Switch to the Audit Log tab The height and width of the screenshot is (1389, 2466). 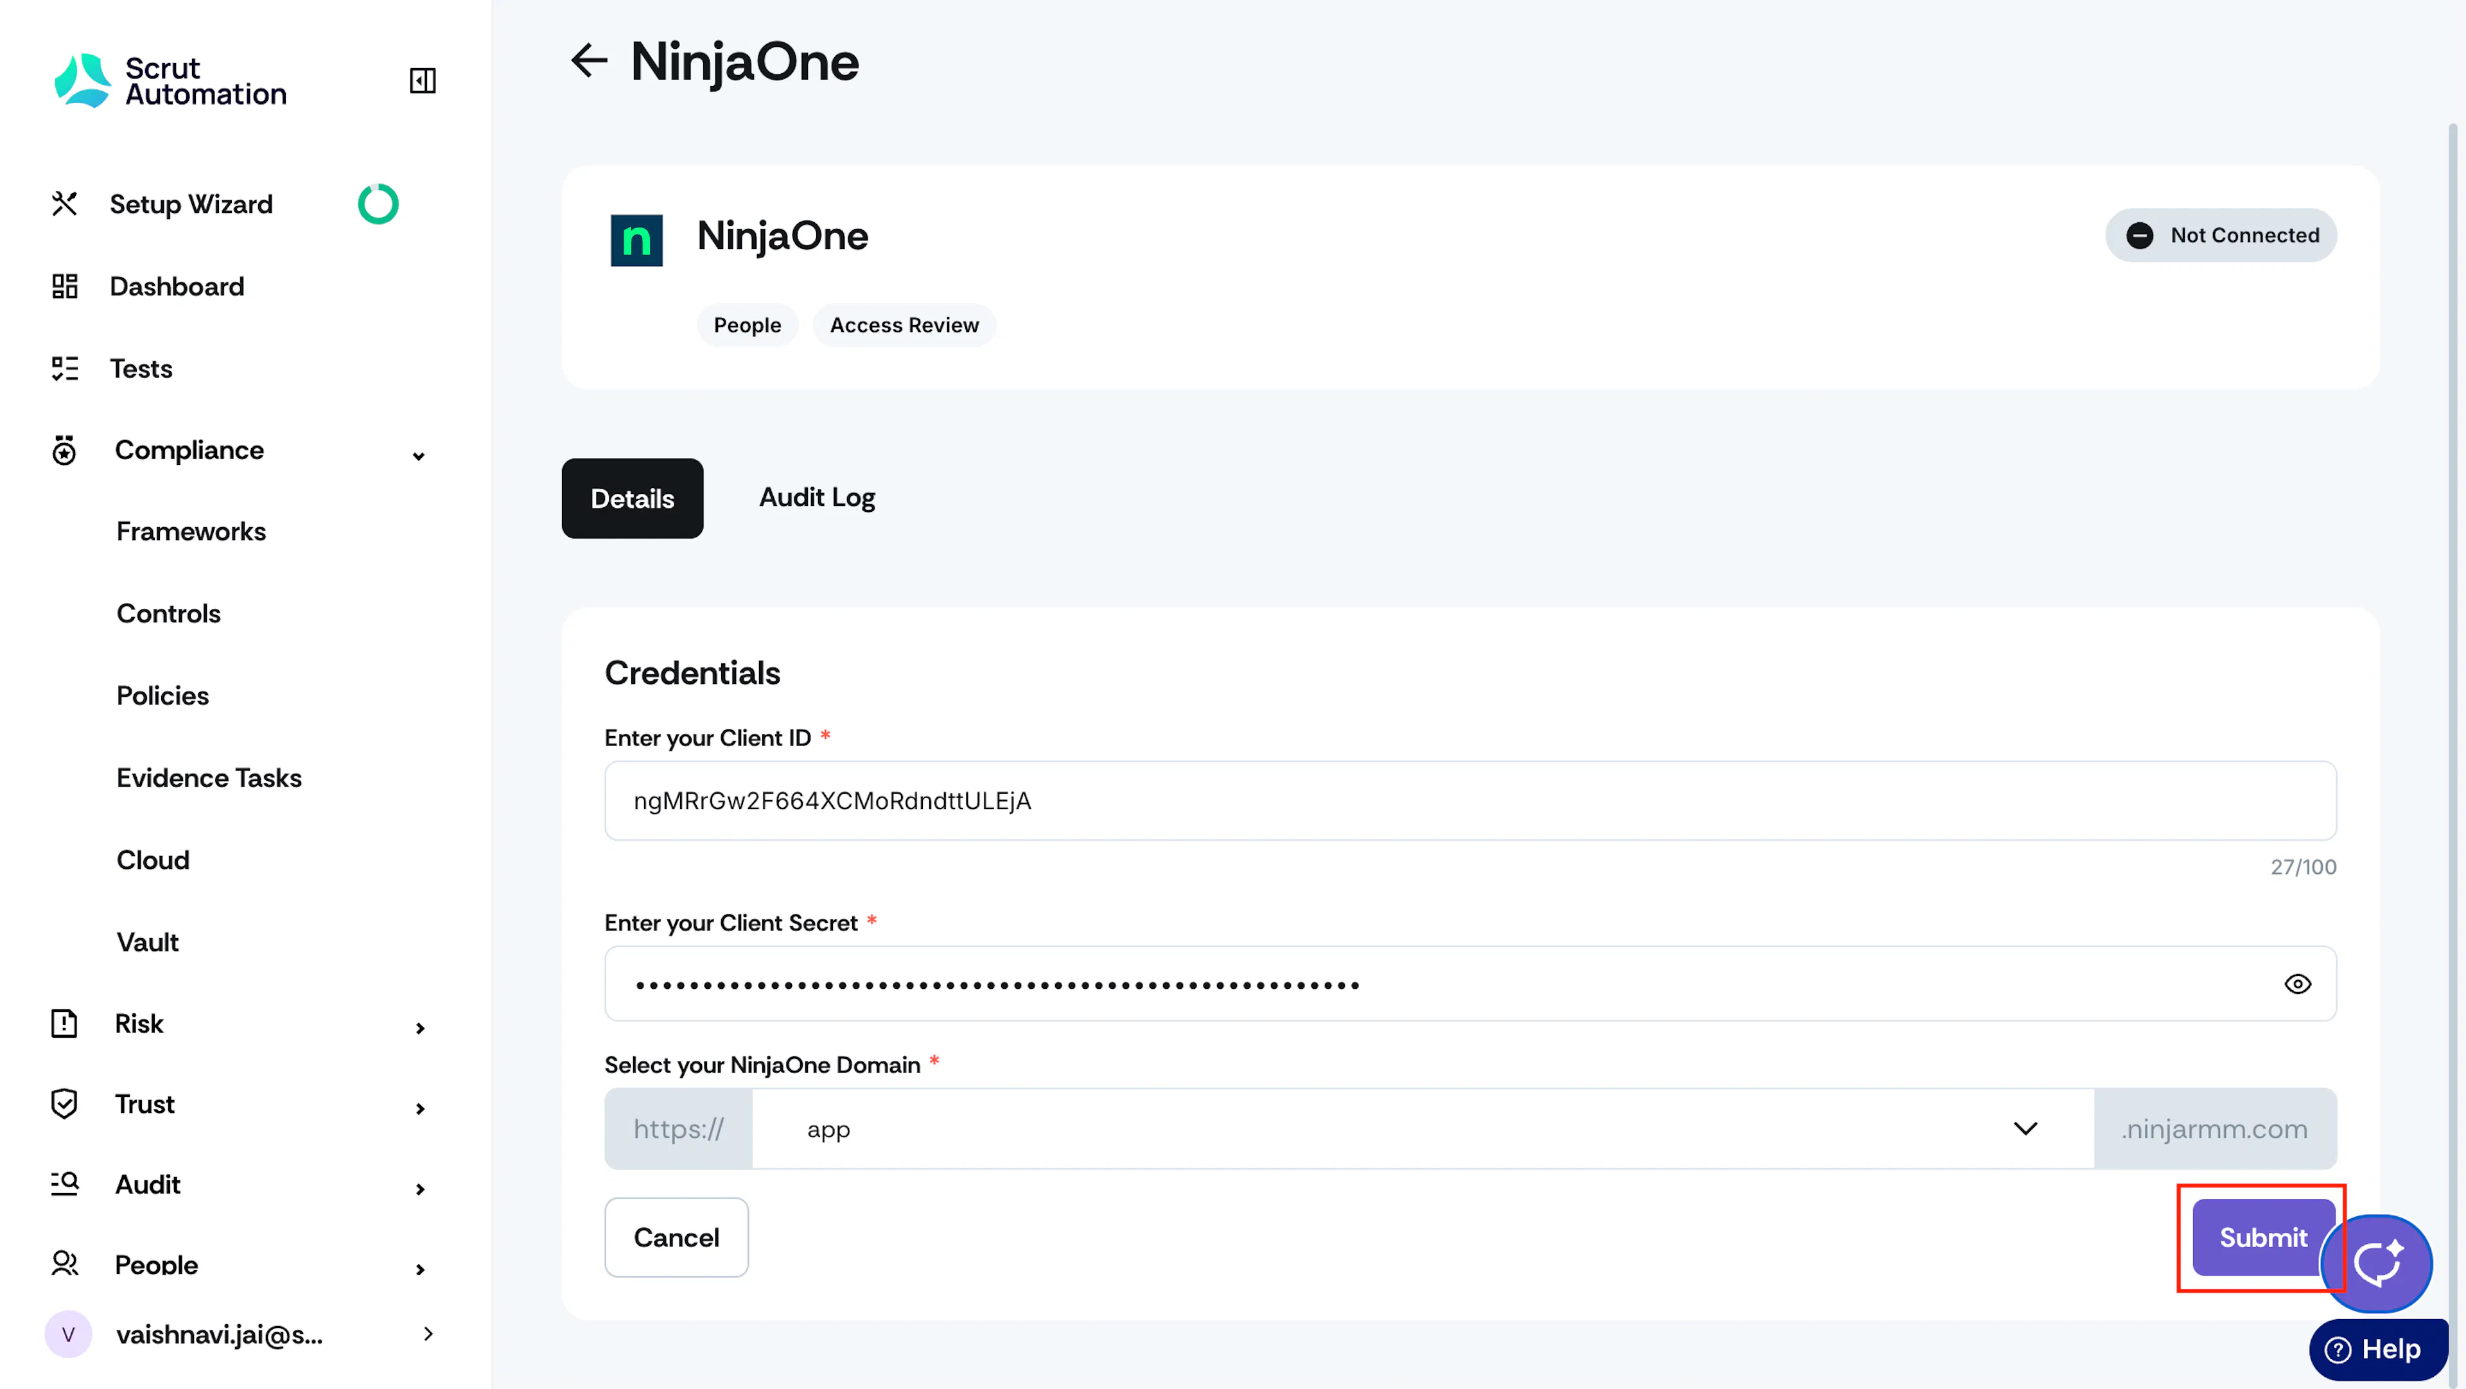point(817,498)
